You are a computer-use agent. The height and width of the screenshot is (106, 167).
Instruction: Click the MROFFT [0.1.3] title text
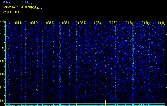[x=18, y=2]
